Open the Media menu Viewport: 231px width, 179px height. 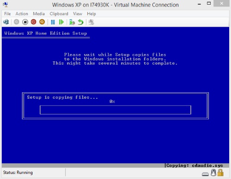point(39,14)
